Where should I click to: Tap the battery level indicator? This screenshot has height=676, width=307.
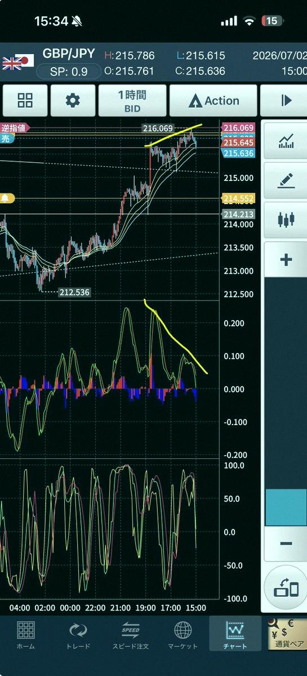272,21
